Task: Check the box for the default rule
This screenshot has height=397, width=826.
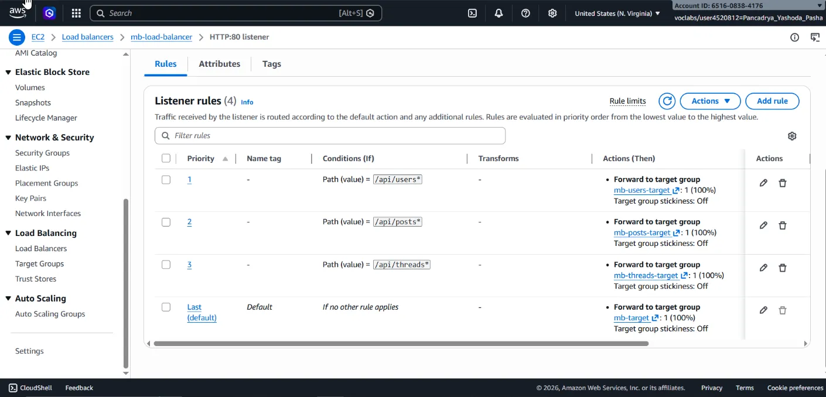Action: [166, 307]
